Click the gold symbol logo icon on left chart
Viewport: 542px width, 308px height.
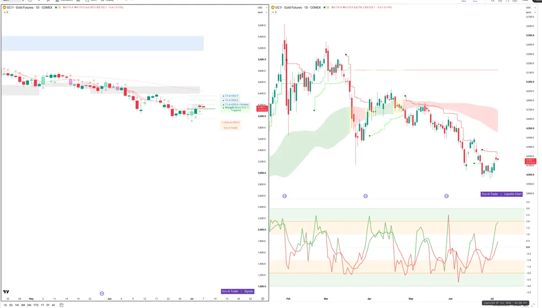click(4, 7)
